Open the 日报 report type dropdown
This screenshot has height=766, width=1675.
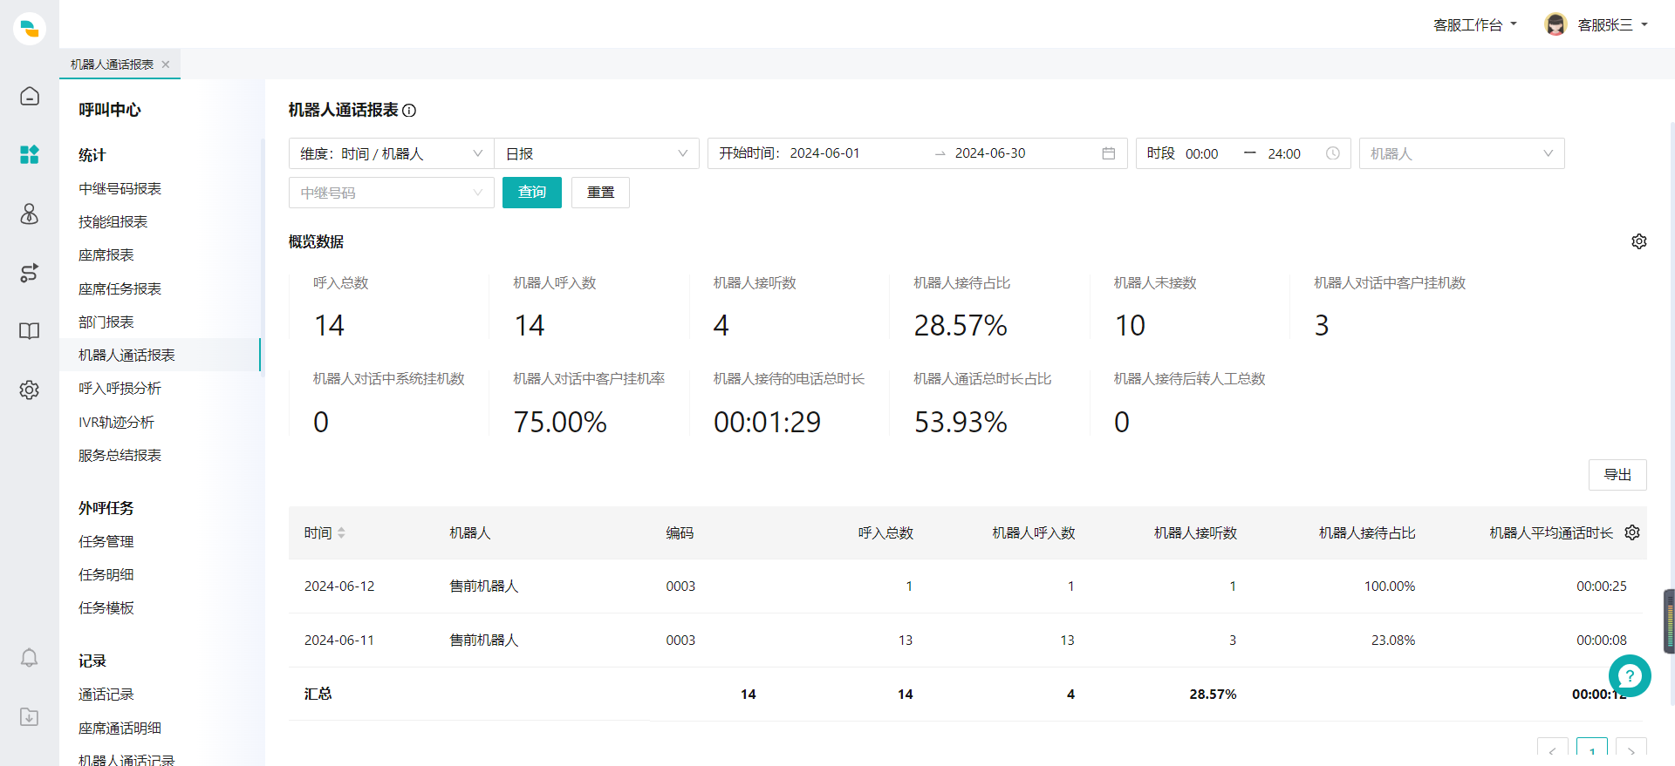[x=597, y=153]
